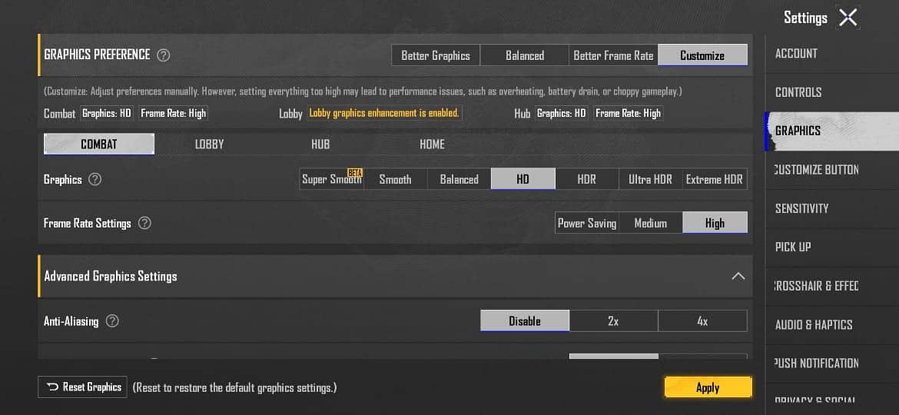Click the Reset Graphics button

pos(82,387)
